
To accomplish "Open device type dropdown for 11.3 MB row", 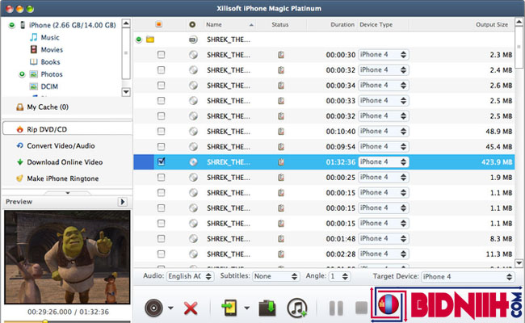I will coord(384,254).
